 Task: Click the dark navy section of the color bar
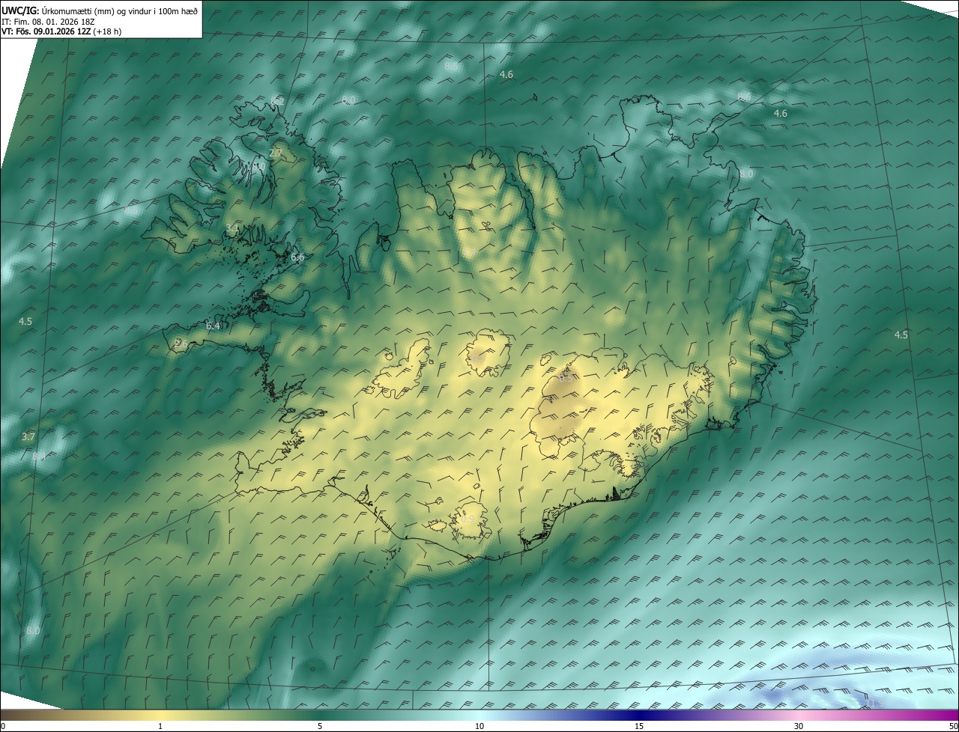pos(639,716)
